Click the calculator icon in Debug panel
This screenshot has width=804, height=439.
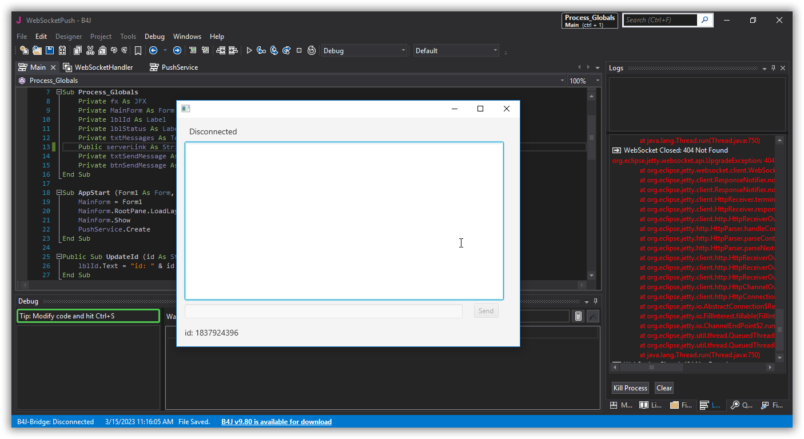point(578,316)
